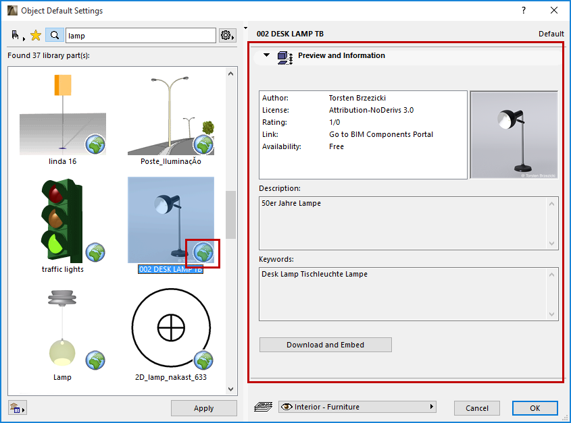The image size is (571, 423).
Task: Click the Default label
Action: pyautogui.click(x=551, y=34)
